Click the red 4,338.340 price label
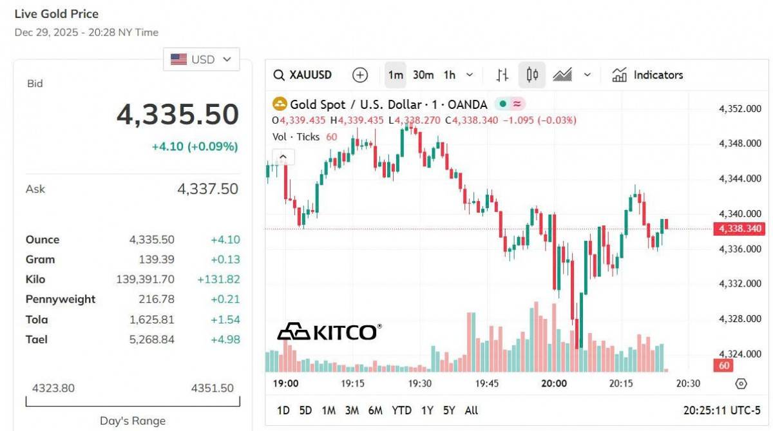 (x=738, y=228)
